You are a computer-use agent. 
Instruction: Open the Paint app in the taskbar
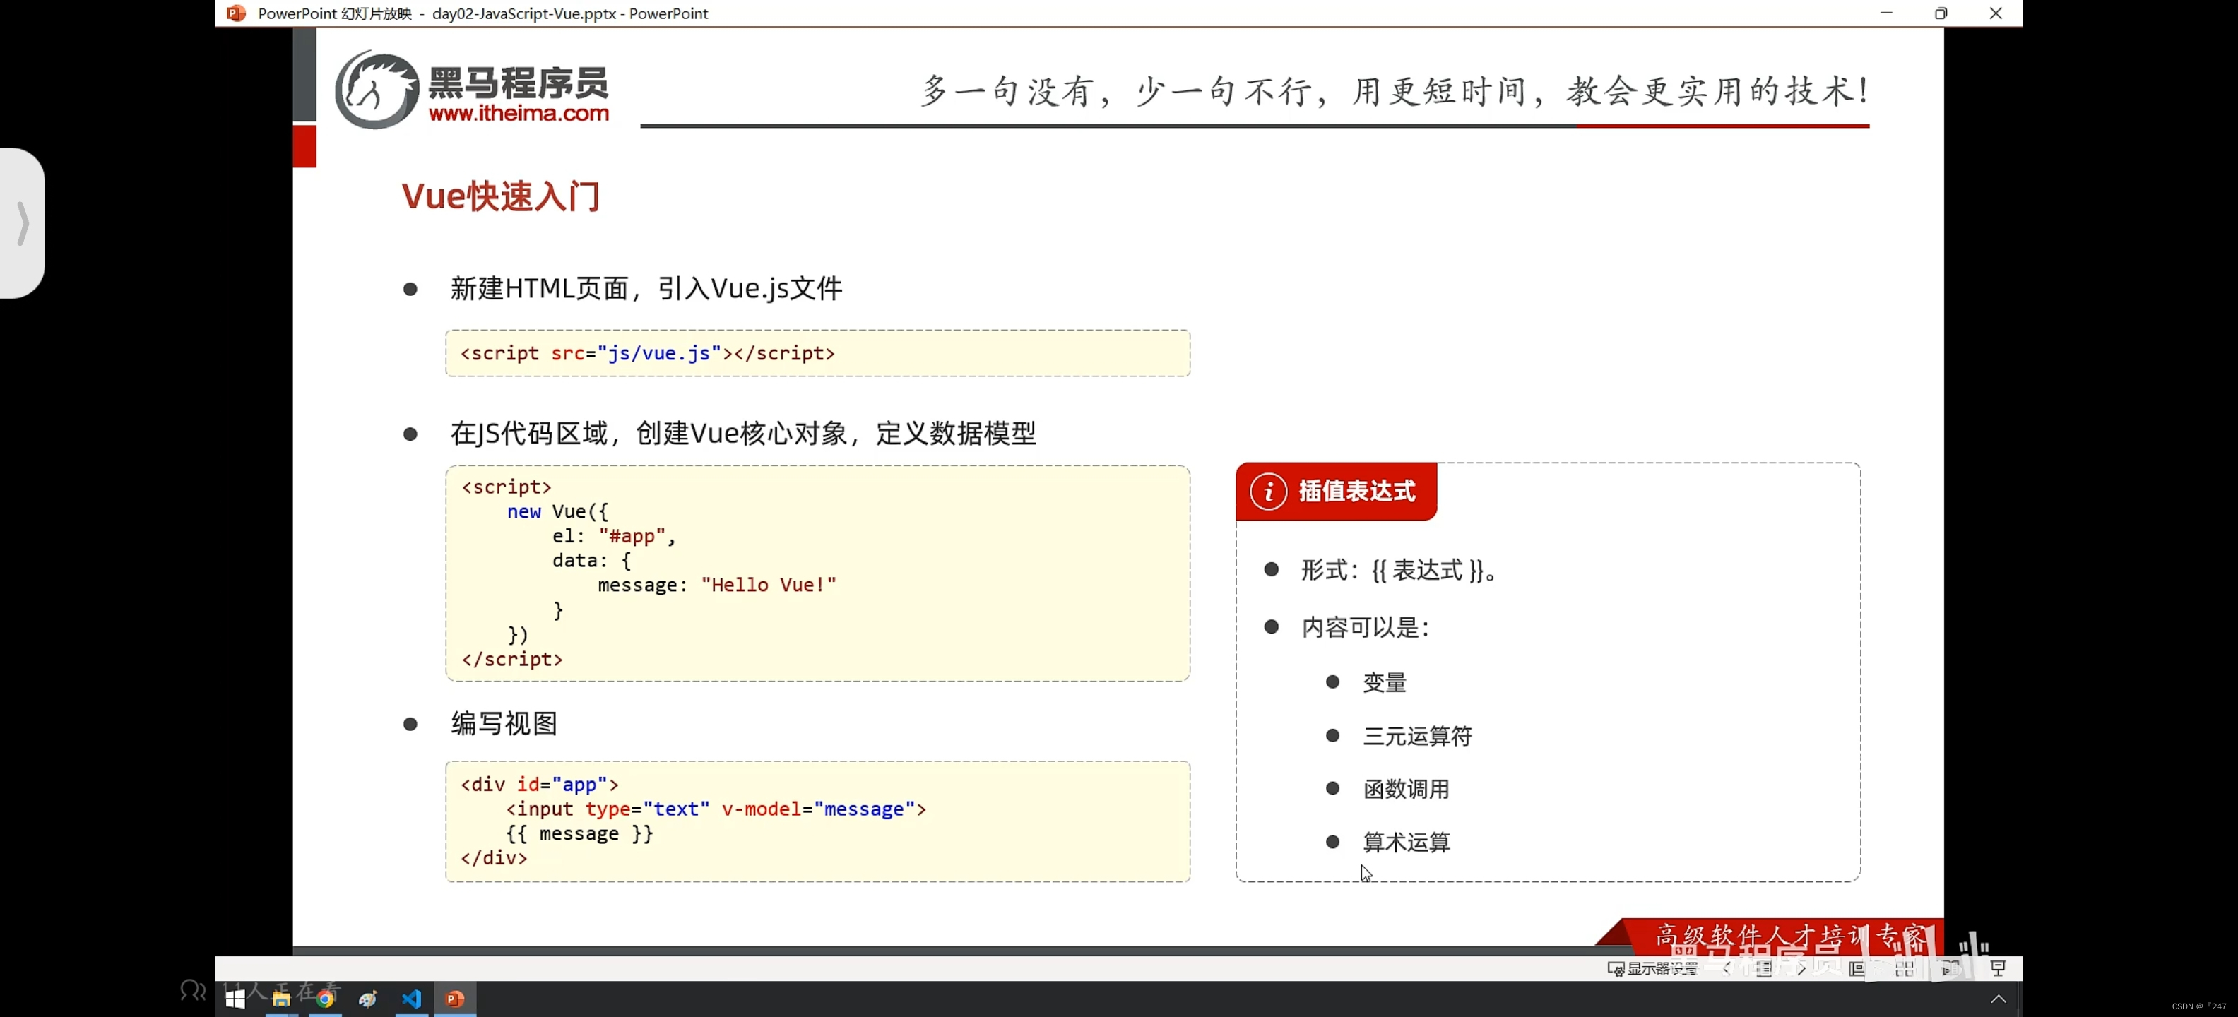coord(368,999)
